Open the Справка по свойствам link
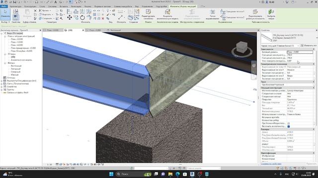Viewport: 318px width, 178px height. [x=271, y=164]
